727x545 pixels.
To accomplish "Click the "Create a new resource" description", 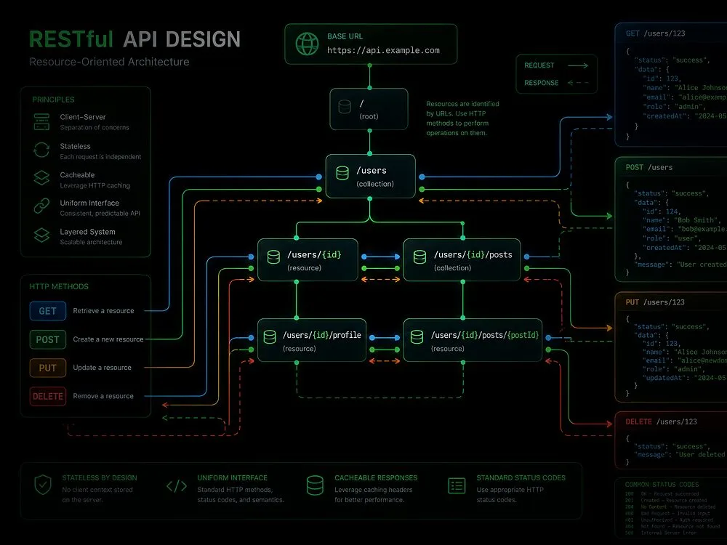I will (108, 339).
